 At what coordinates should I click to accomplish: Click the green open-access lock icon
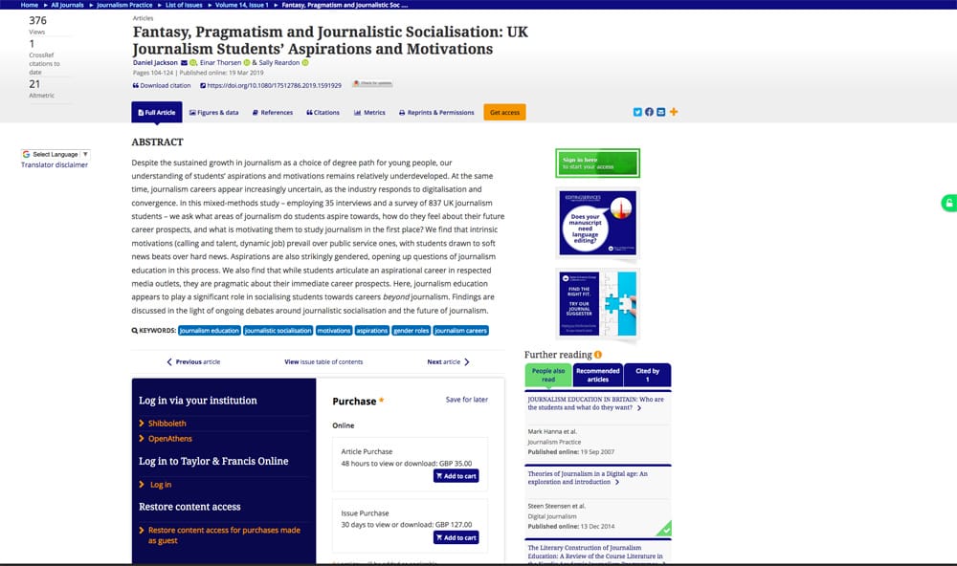[948, 203]
